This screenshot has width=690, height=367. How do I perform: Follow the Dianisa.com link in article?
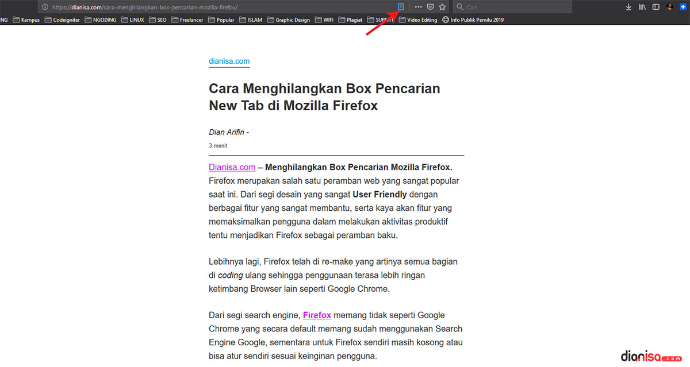click(232, 167)
